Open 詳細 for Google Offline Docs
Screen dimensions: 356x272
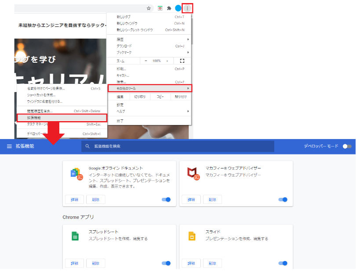pos(74,200)
